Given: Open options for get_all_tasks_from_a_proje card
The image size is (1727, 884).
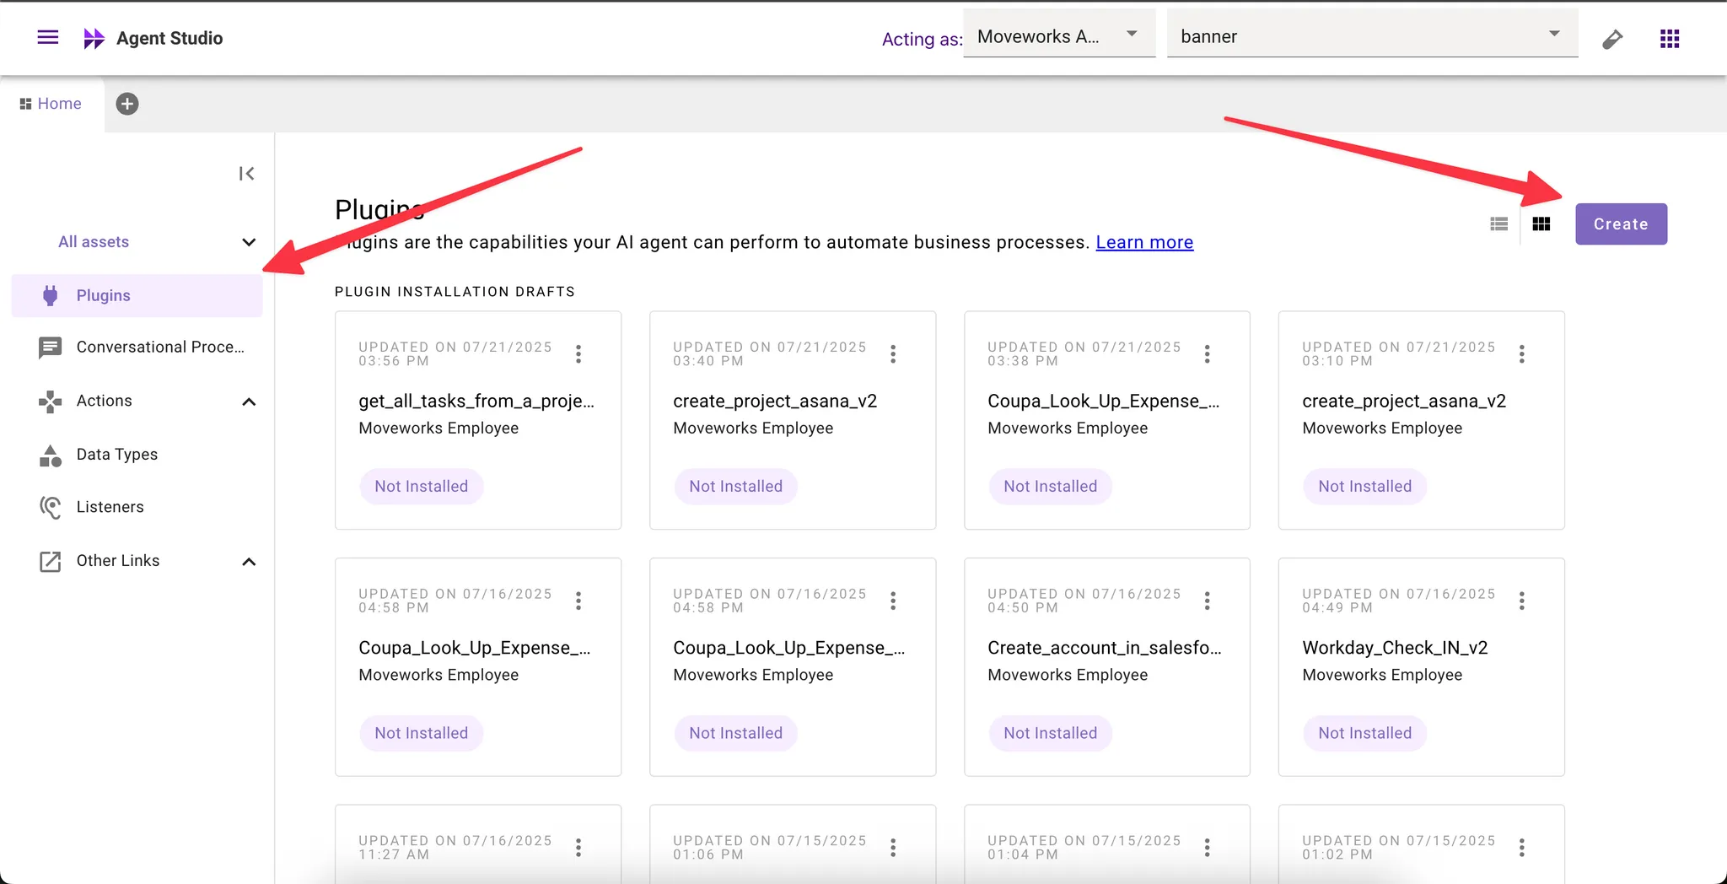Looking at the screenshot, I should pyautogui.click(x=578, y=354).
